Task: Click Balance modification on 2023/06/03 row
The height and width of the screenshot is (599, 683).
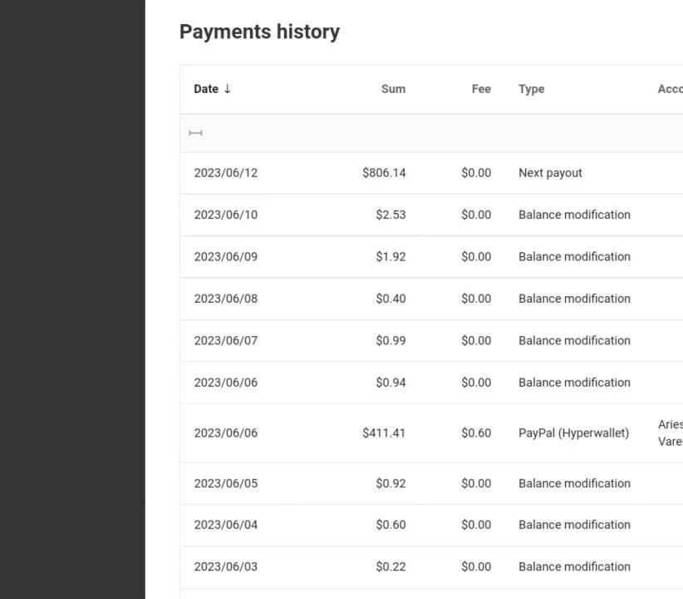Action: point(574,567)
